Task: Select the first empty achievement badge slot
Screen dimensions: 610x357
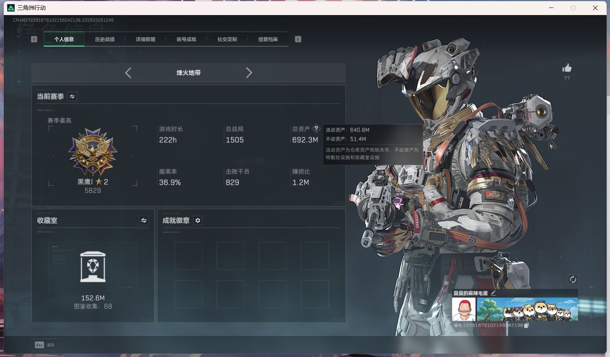Action: [x=188, y=256]
